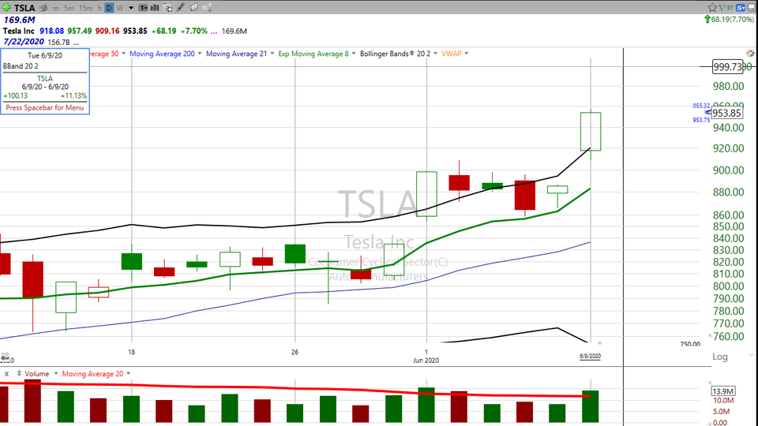758x426 pixels.
Task: Select the daily D timeframe
Action: (x=110, y=7)
